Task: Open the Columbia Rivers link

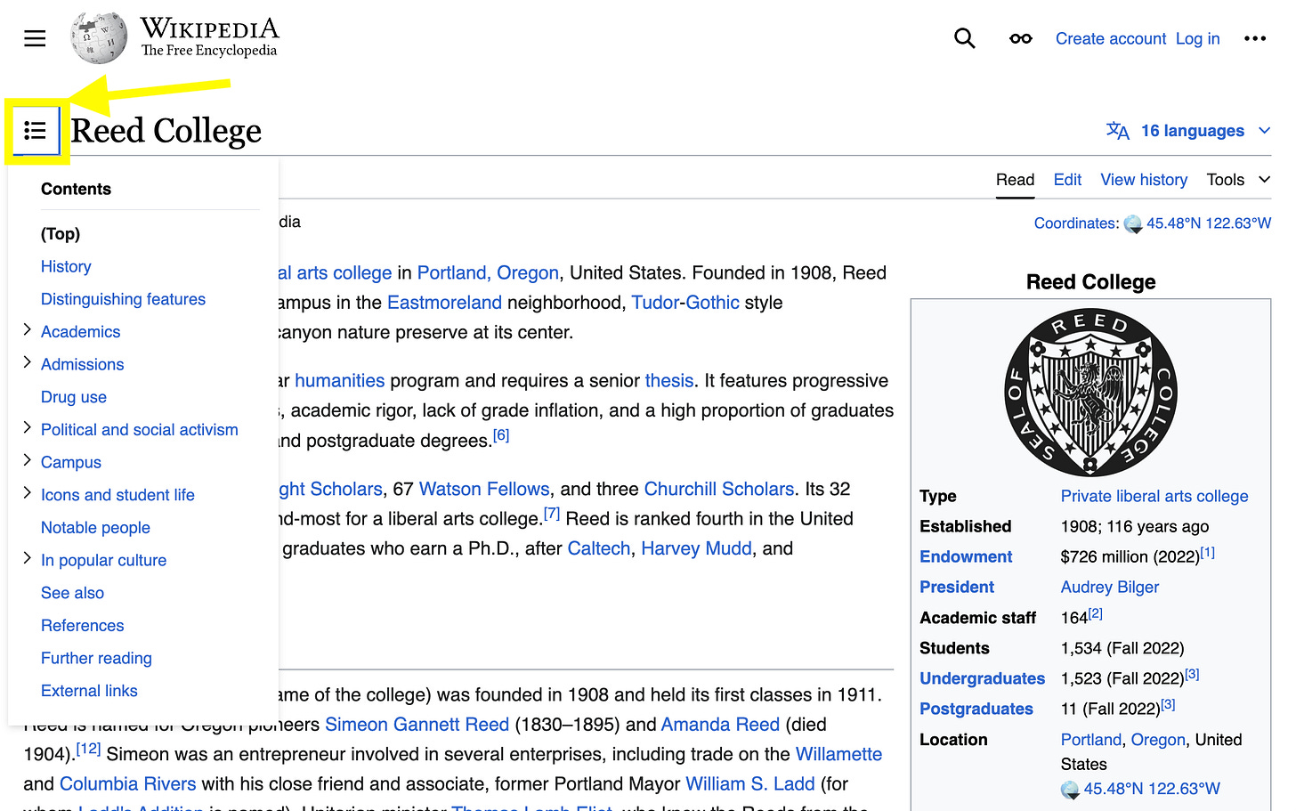Action: pyautogui.click(x=127, y=784)
